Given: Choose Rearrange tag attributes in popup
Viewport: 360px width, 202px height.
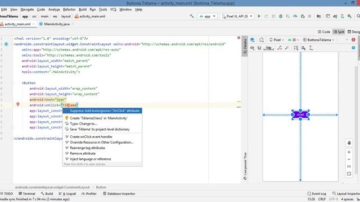Looking at the screenshot, I should 102,148.
